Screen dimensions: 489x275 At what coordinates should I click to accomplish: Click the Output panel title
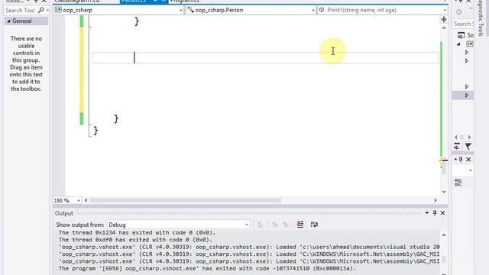click(64, 213)
